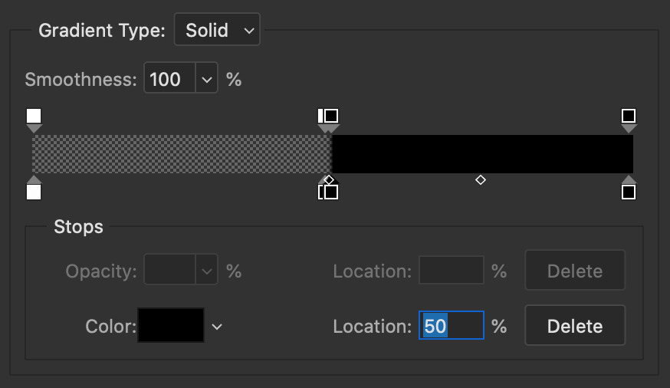Expand the Opacity percentage dropdown arrow
670x388 pixels.
[207, 271]
